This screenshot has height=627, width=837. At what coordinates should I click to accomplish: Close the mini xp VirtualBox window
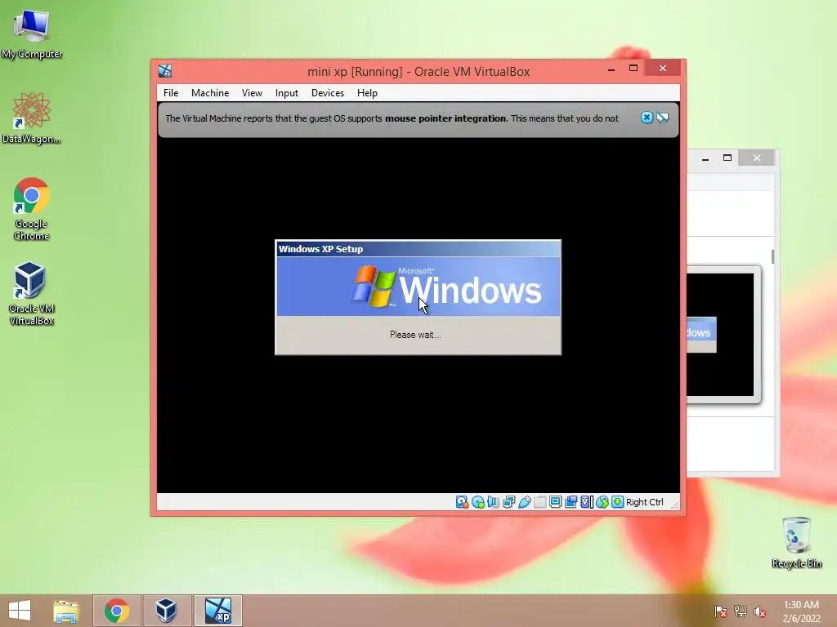coord(662,69)
